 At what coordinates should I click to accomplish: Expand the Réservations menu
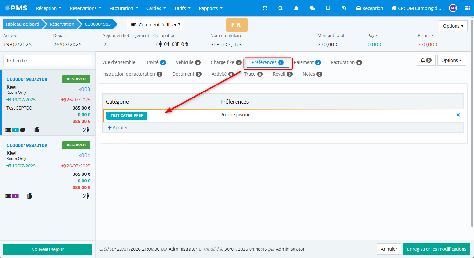85,8
